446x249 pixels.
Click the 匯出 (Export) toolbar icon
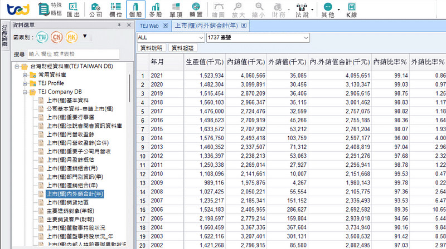click(72, 9)
